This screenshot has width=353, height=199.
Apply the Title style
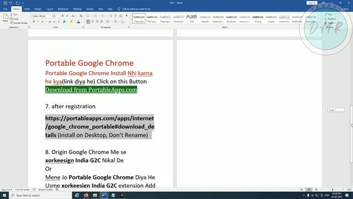click(x=191, y=18)
